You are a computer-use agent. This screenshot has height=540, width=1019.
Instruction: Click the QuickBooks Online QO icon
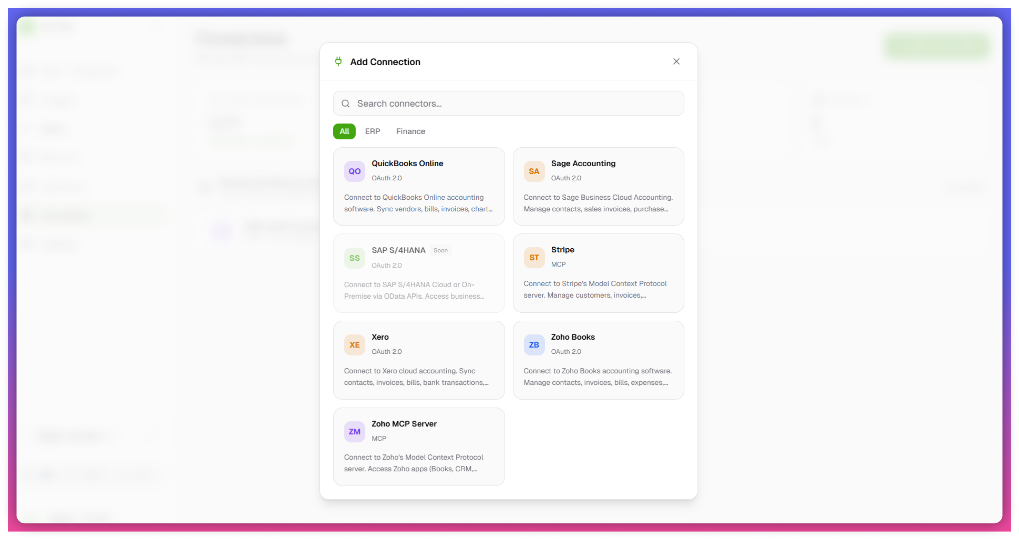click(354, 171)
